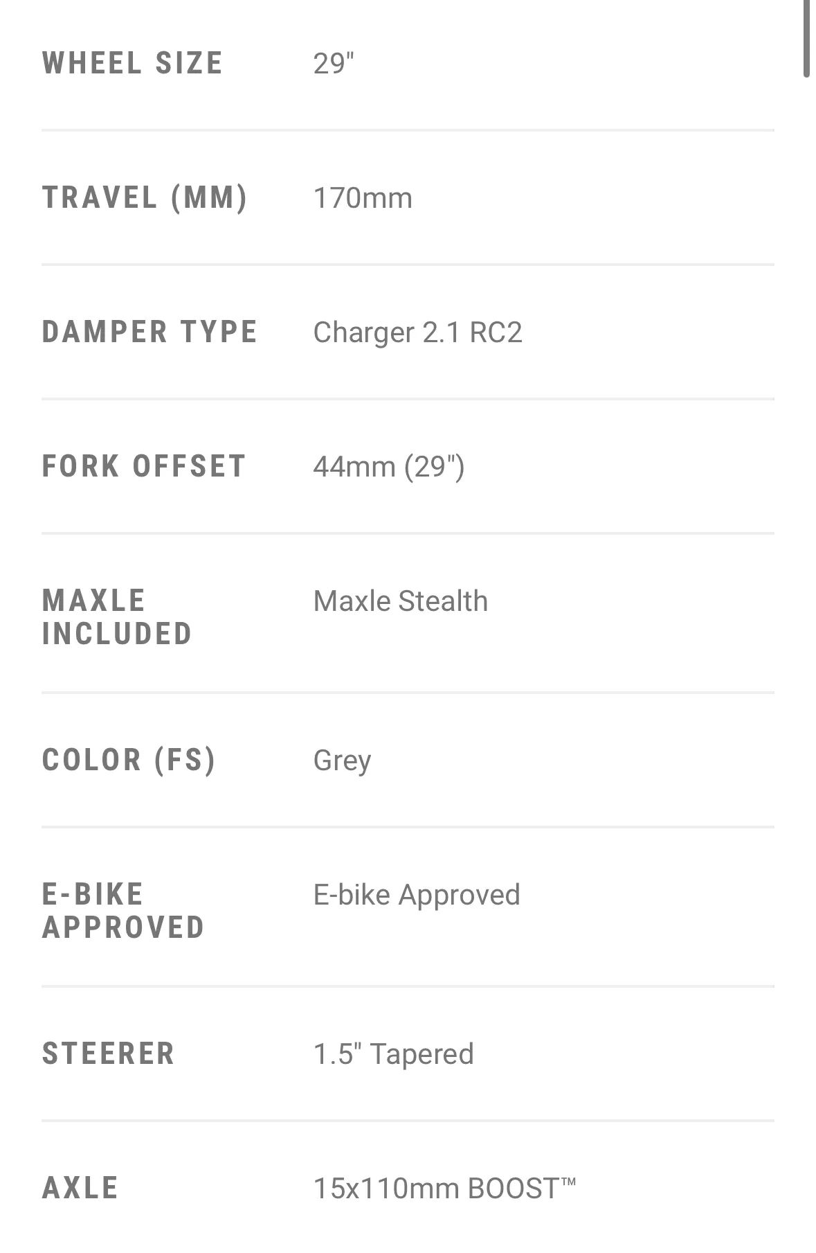Select the 1.5" Tapered steerer value

click(393, 1054)
